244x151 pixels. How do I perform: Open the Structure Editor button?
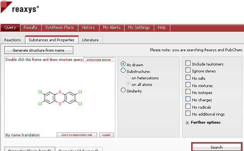coord(99,60)
